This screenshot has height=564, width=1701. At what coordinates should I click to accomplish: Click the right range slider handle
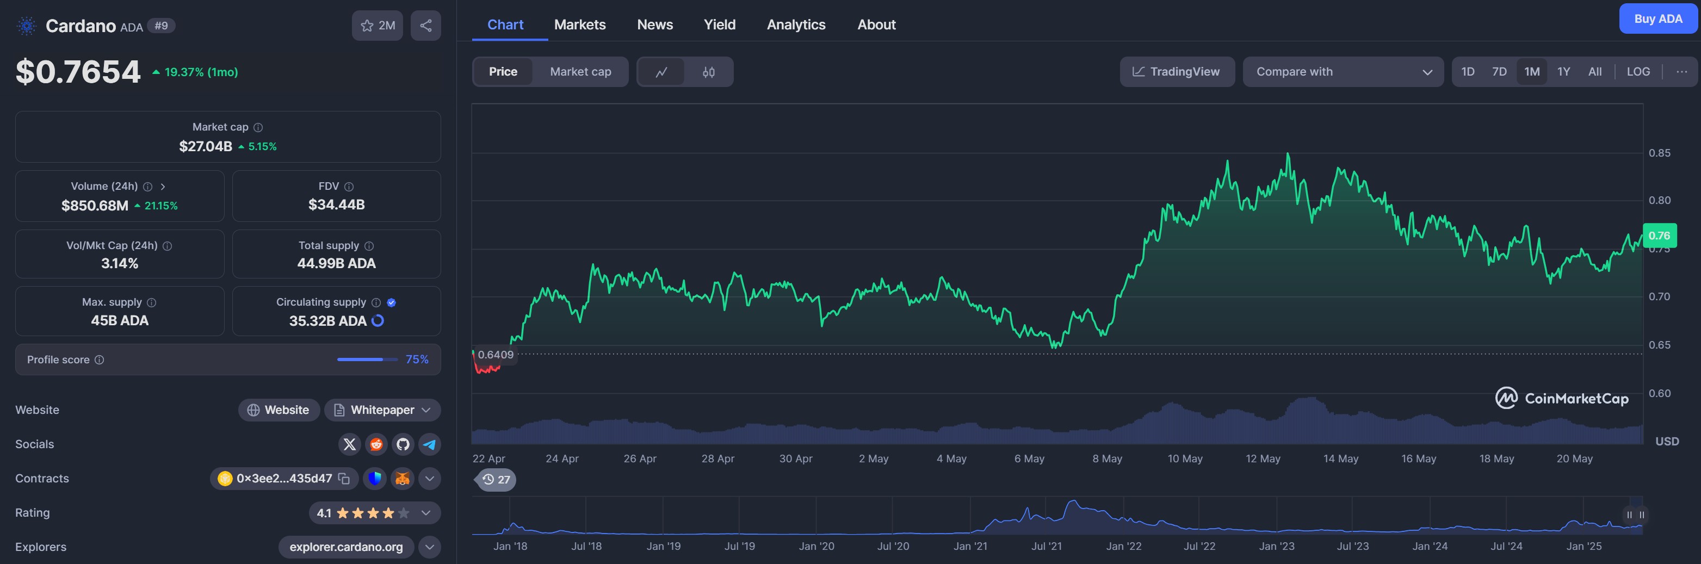[1642, 515]
